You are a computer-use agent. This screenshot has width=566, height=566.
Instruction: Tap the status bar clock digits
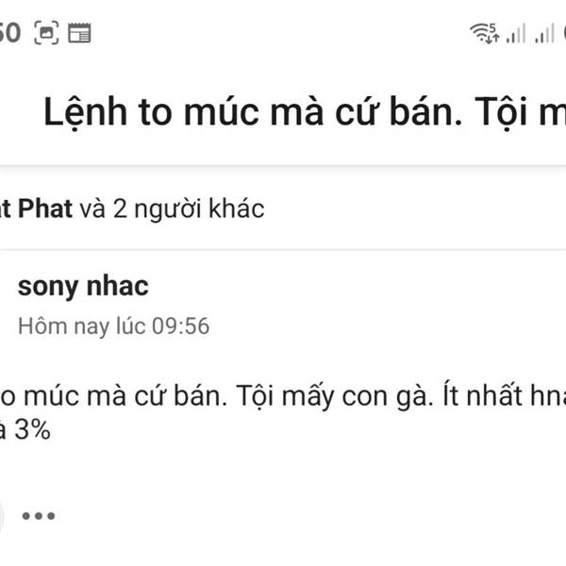click(x=9, y=33)
